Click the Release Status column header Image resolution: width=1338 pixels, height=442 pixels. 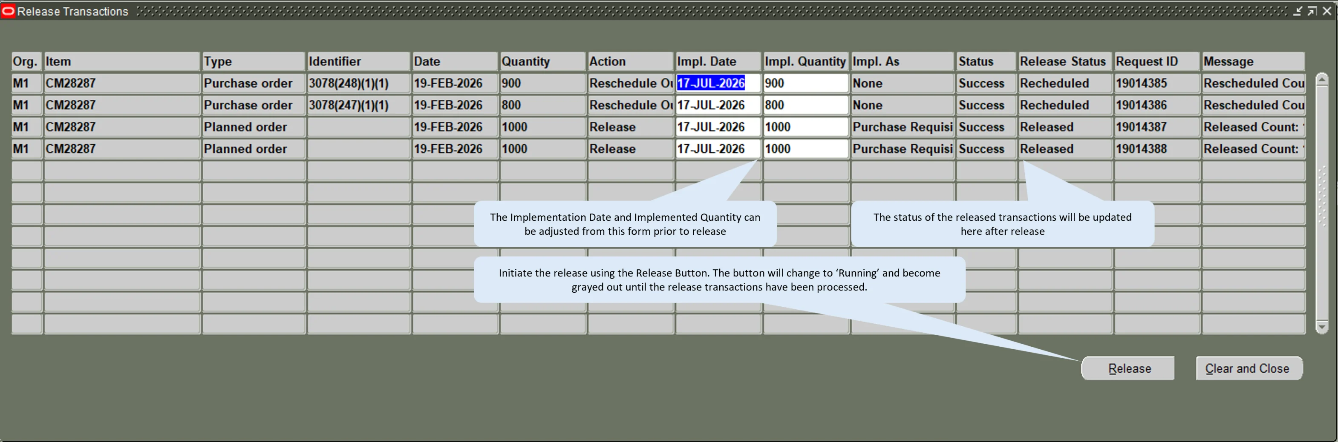click(1065, 61)
